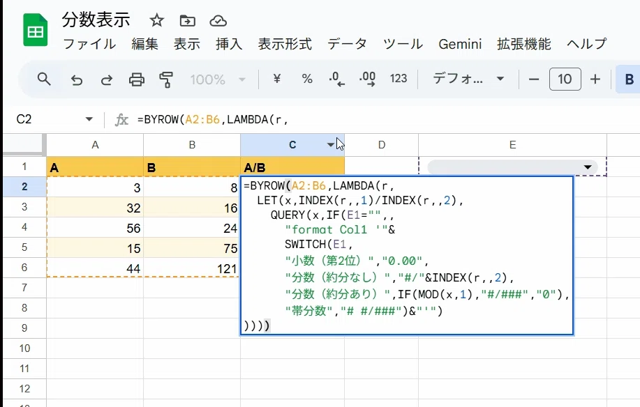This screenshot has height=407, width=640.
Task: Select row 7 header
Action: click(x=24, y=288)
